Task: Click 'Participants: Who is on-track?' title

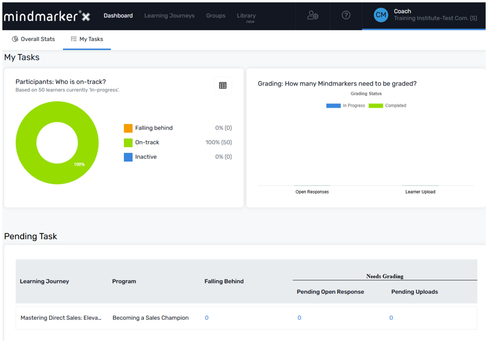Action: tap(60, 82)
